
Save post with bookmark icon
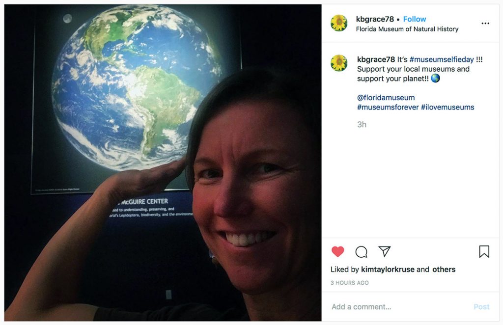pos(484,251)
